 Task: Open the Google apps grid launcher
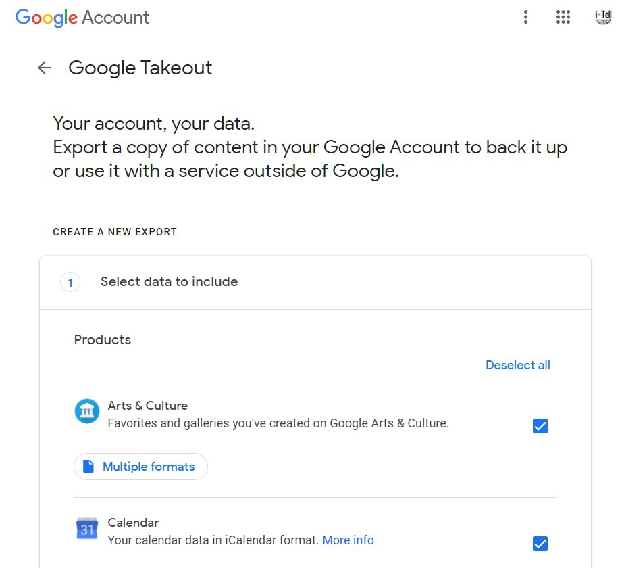[563, 18]
